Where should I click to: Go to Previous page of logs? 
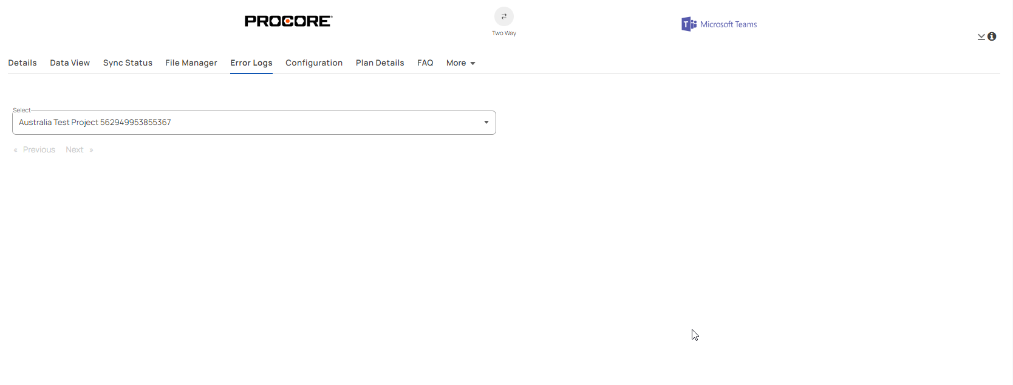click(35, 150)
